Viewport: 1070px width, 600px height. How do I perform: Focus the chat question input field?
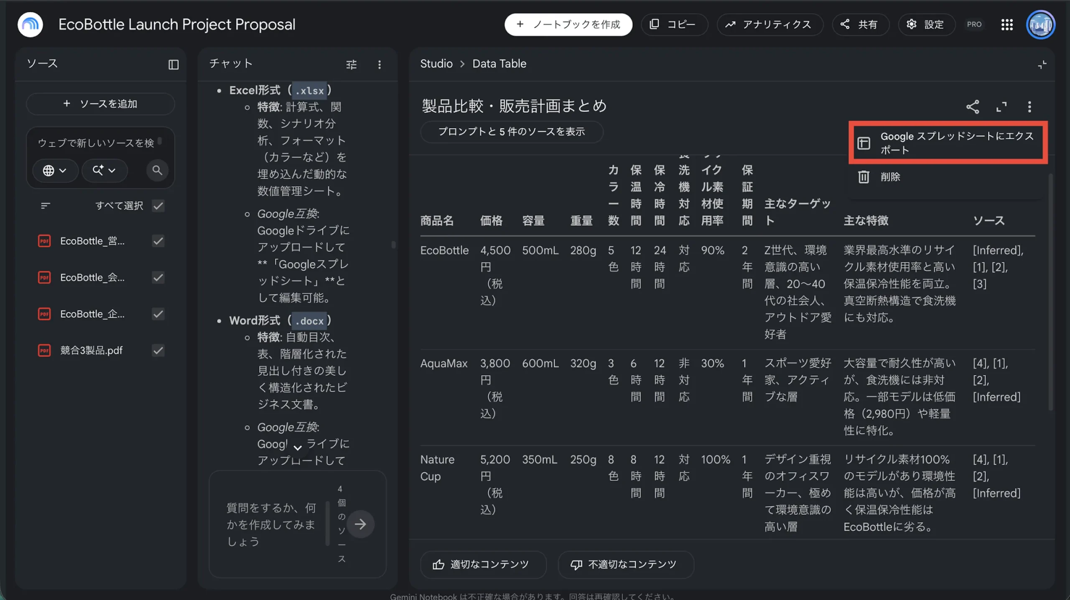[272, 524]
